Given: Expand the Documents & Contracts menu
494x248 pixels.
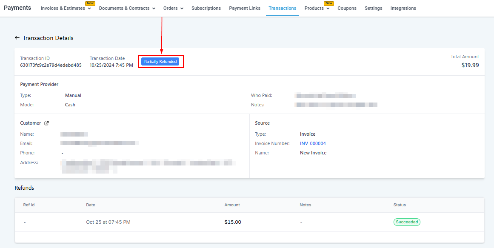Looking at the screenshot, I should tap(127, 9).
